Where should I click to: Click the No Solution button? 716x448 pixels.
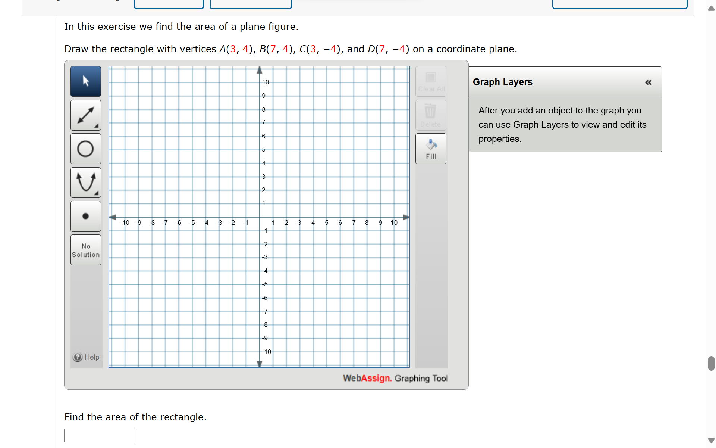[86, 250]
